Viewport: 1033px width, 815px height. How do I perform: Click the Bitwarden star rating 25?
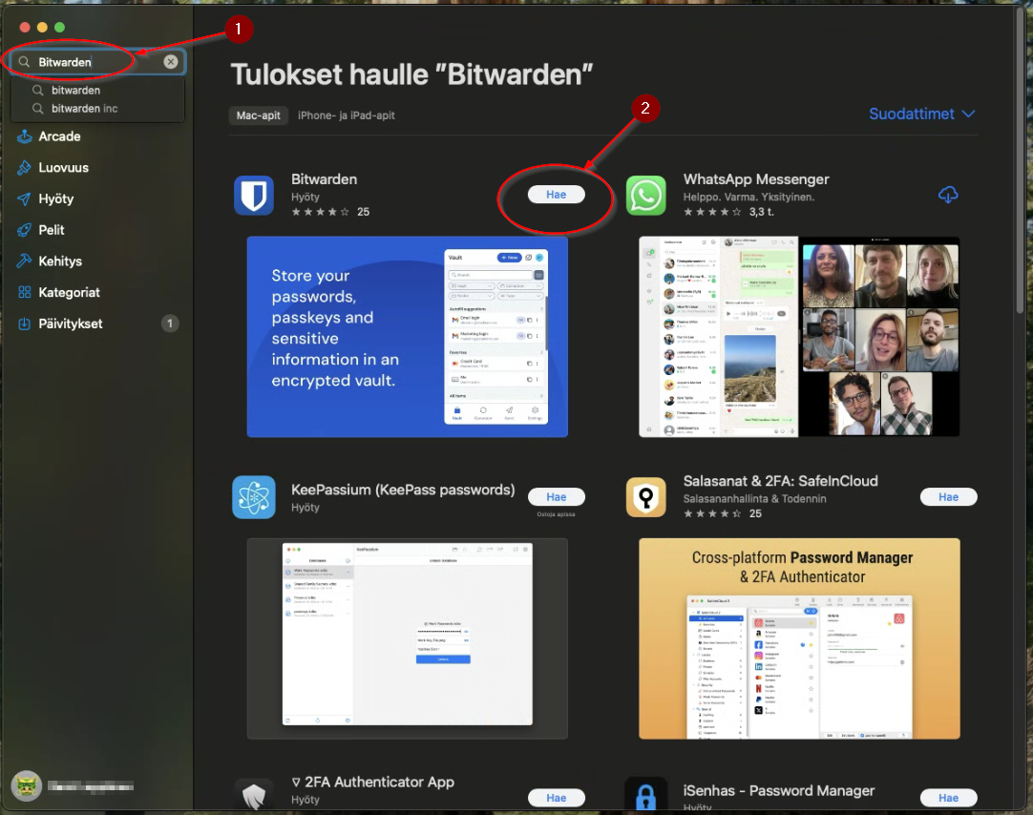coord(330,212)
